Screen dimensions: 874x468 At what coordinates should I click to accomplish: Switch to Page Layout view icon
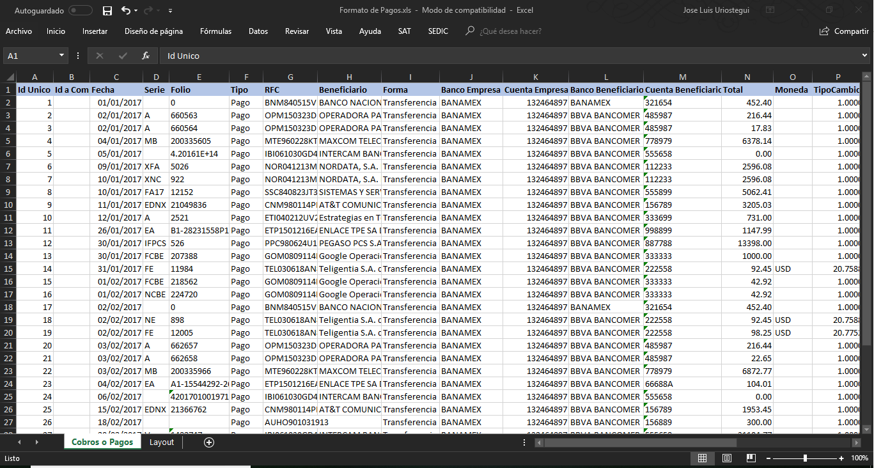click(726, 458)
